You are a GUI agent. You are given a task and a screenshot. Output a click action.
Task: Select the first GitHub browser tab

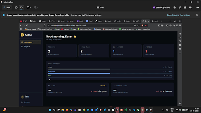(x=43, y=21)
